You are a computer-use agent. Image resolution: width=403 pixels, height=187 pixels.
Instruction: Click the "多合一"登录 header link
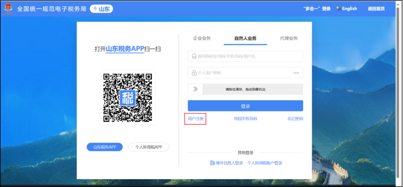[x=317, y=9]
